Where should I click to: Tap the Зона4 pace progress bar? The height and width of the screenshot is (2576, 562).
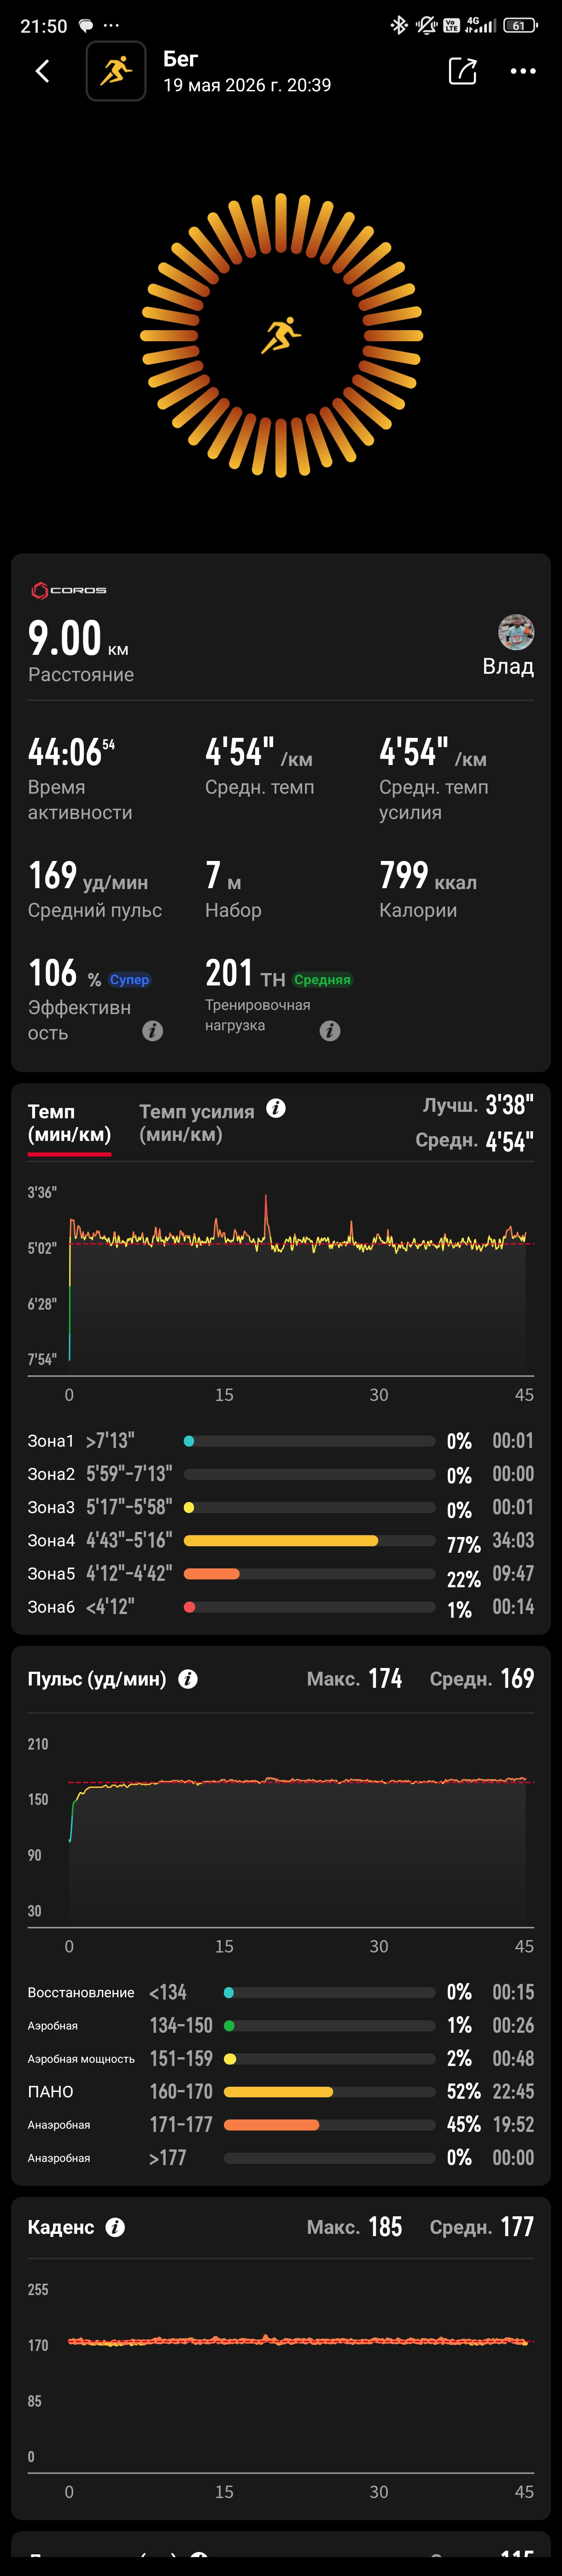(x=310, y=1540)
